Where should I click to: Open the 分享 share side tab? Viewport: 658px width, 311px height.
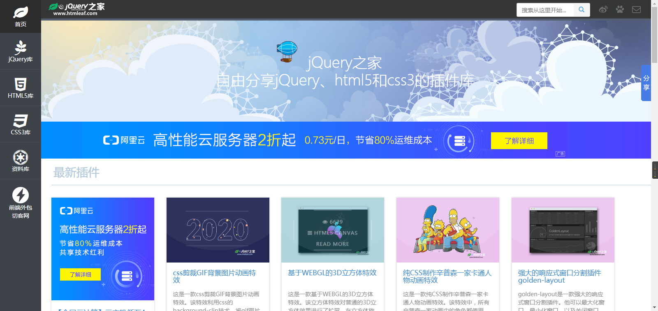(x=646, y=83)
